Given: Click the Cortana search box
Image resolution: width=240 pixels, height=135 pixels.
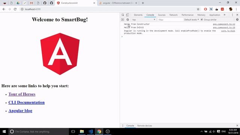Looking at the screenshot, I should pyautogui.click(x=39, y=132).
